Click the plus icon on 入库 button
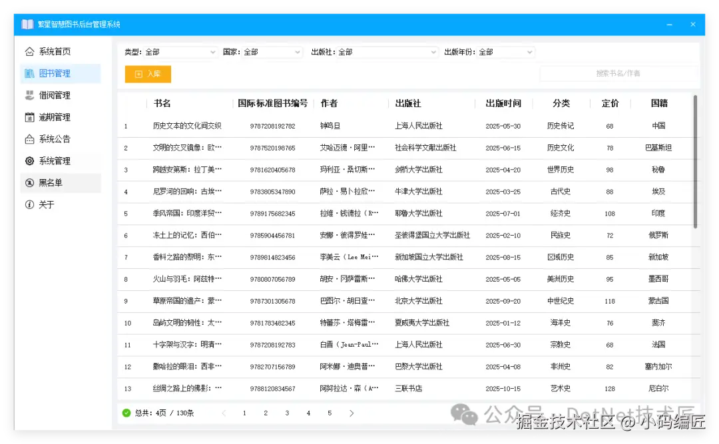This screenshot has width=719, height=444. coord(138,74)
